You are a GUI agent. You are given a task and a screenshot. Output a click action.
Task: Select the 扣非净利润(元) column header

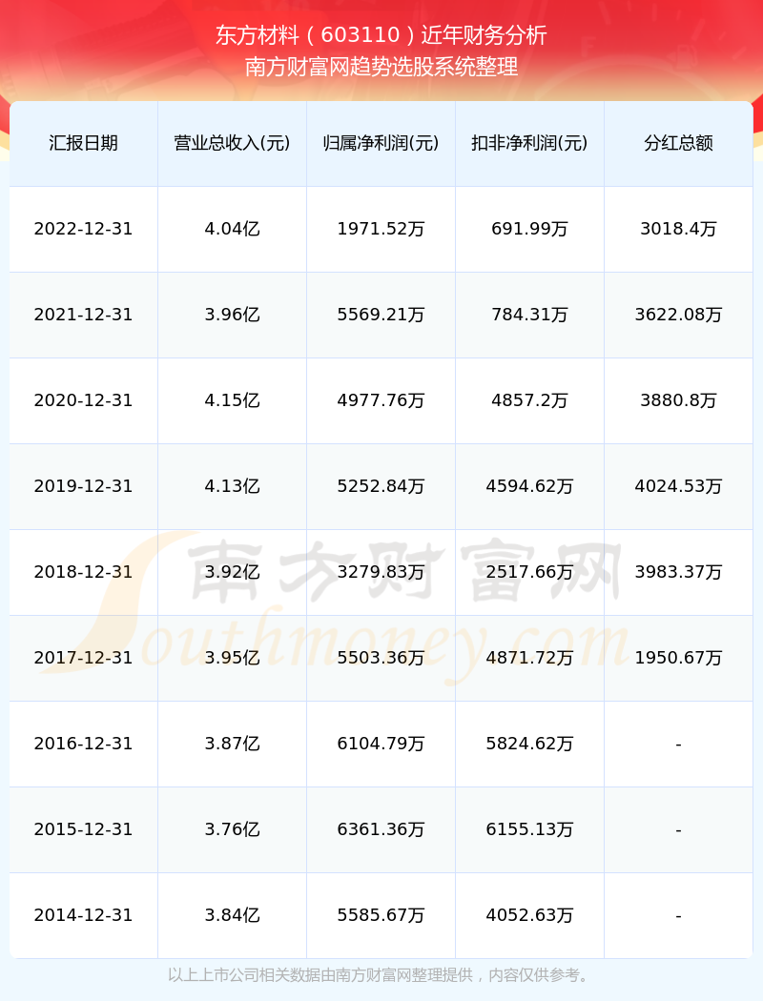pyautogui.click(x=530, y=143)
